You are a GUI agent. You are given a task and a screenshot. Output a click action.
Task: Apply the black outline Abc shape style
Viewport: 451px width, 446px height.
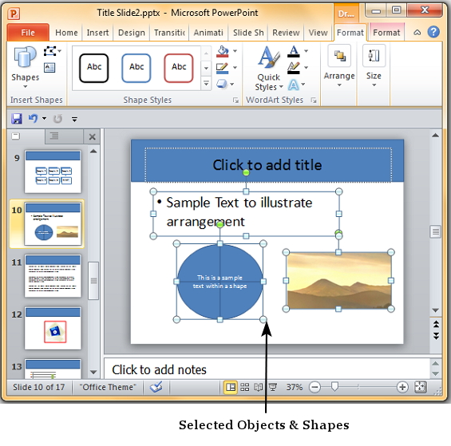pyautogui.click(x=94, y=68)
